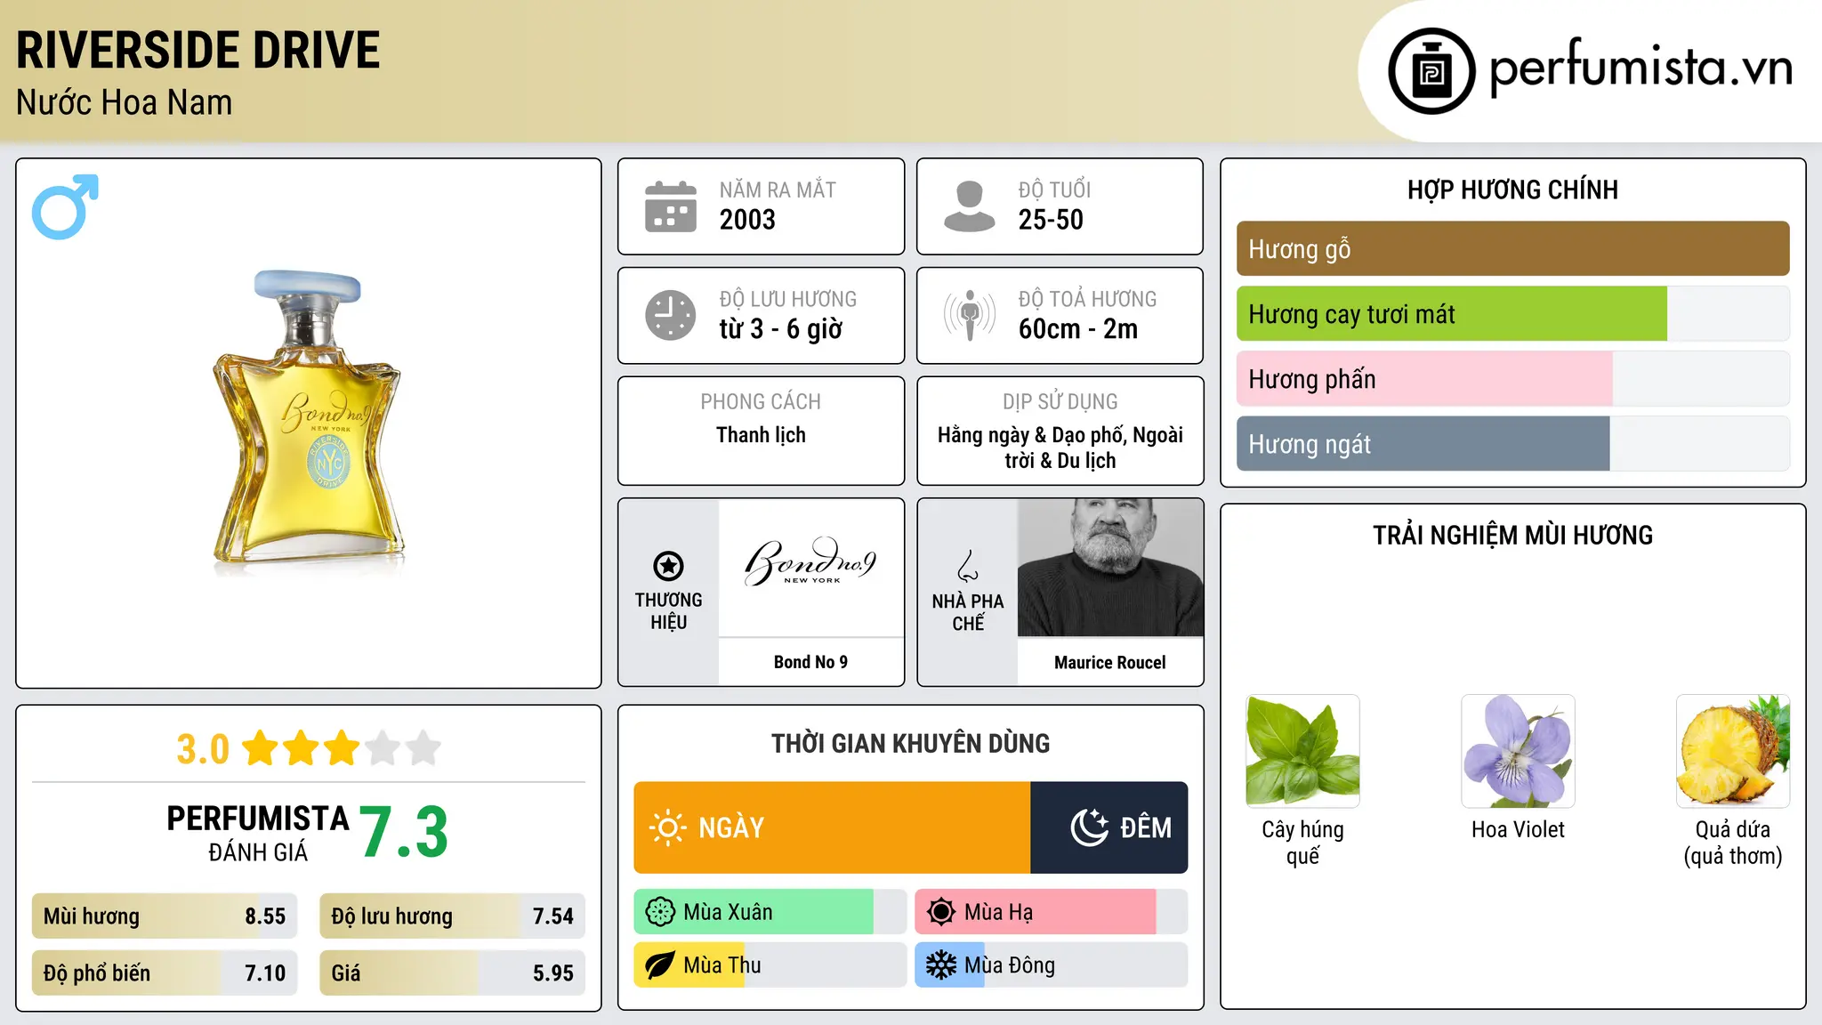Click the THỜI GIAN KHUYÊN DÙNG heading
Viewport: 1822px width, 1025px height.
pos(910,744)
